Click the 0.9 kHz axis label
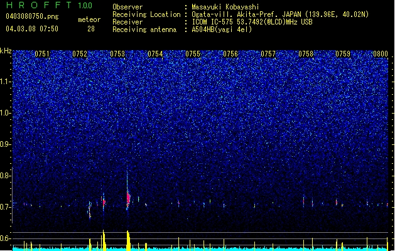 [x=6, y=144]
